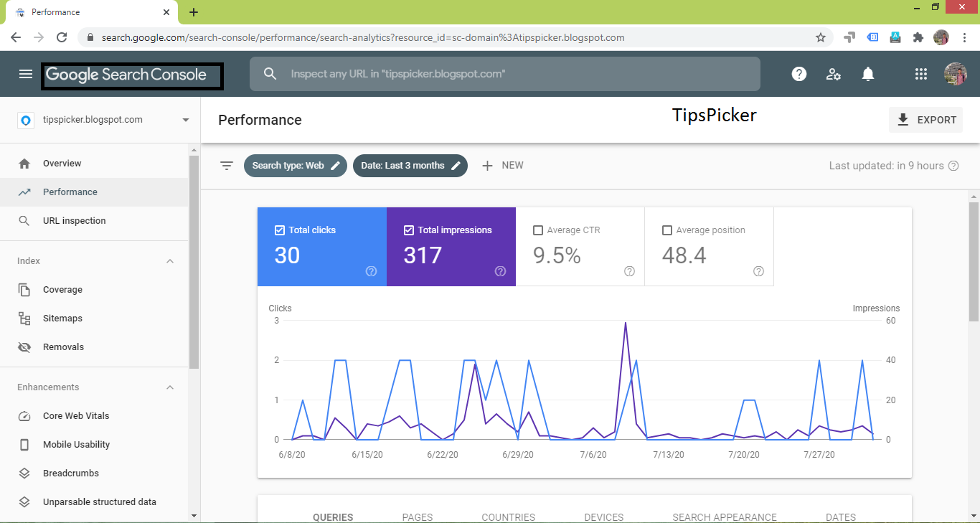Viewport: 980px width, 523px height.
Task: Open a new Chrome tab
Action: tap(194, 12)
